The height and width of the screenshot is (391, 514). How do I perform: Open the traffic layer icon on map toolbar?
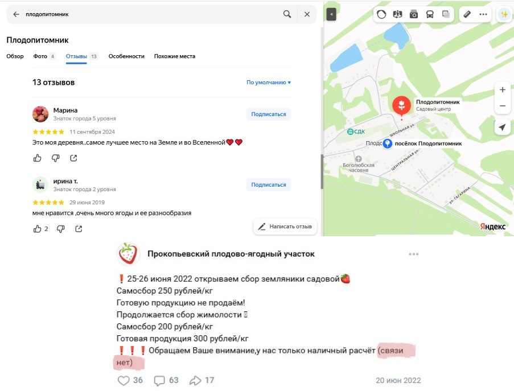click(381, 14)
